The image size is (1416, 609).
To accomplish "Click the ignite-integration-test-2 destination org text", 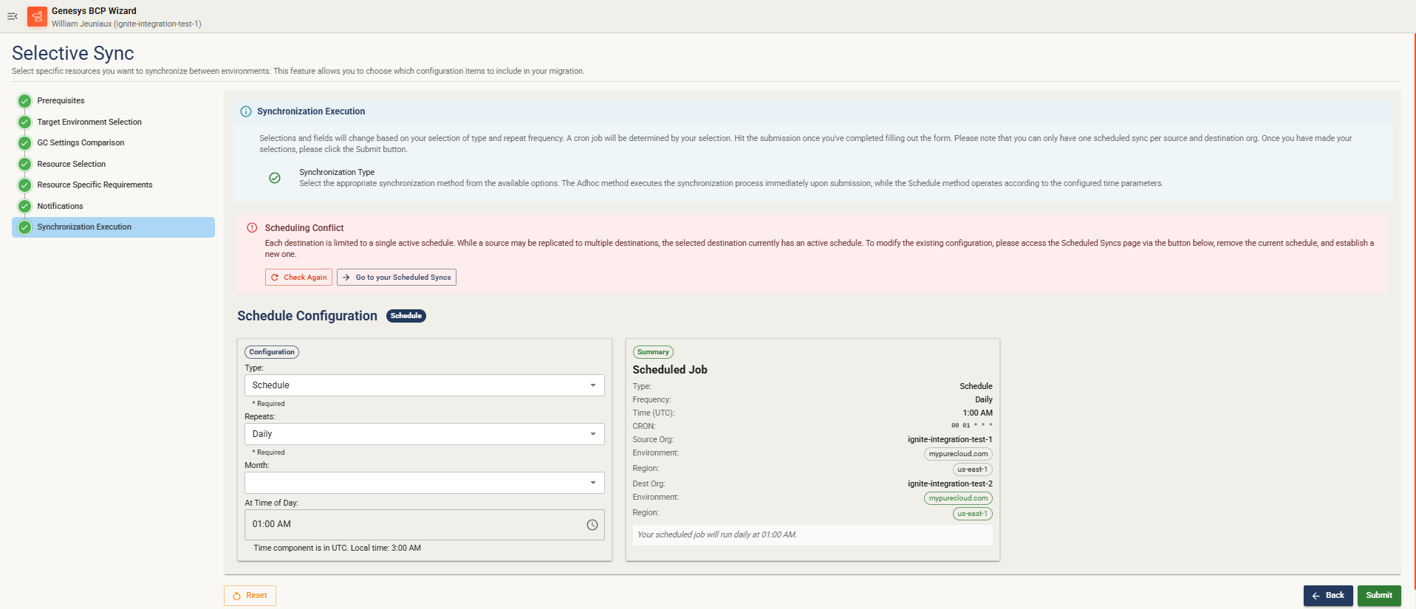I will tap(950, 484).
